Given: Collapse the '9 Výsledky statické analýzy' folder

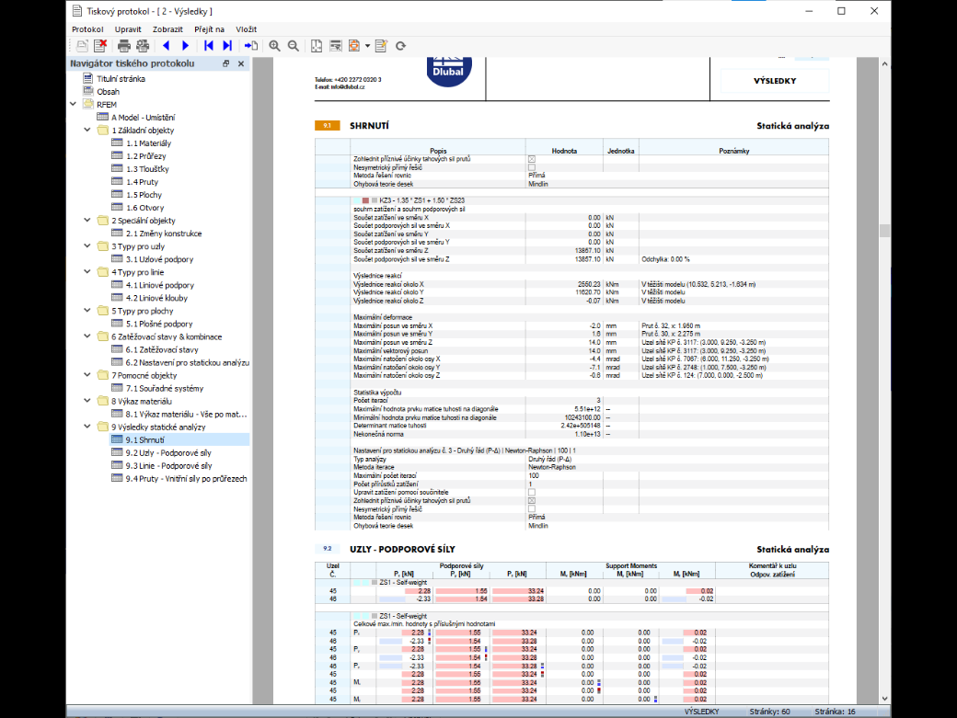Looking at the screenshot, I should (87, 427).
